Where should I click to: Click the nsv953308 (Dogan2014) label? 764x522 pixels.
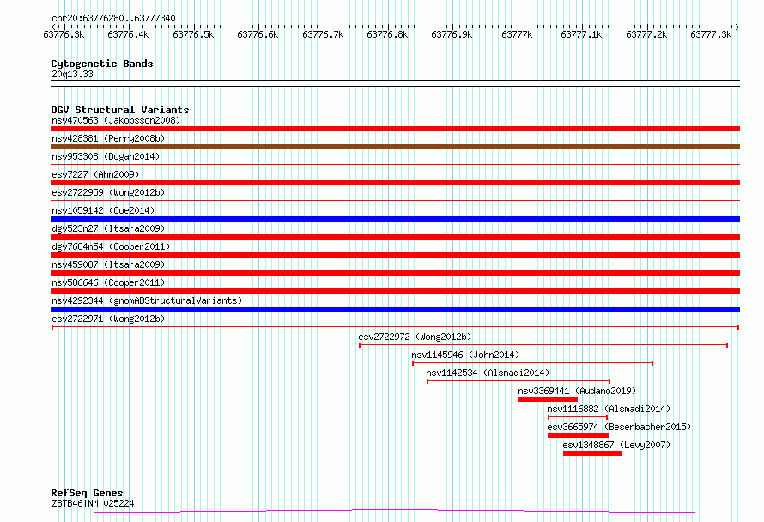tap(106, 156)
